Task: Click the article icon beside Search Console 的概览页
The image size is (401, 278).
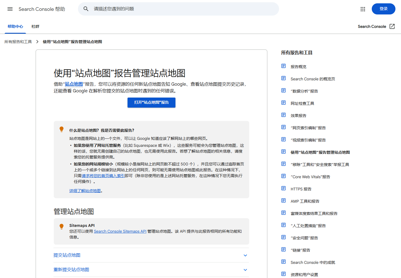Action: [x=283, y=78]
